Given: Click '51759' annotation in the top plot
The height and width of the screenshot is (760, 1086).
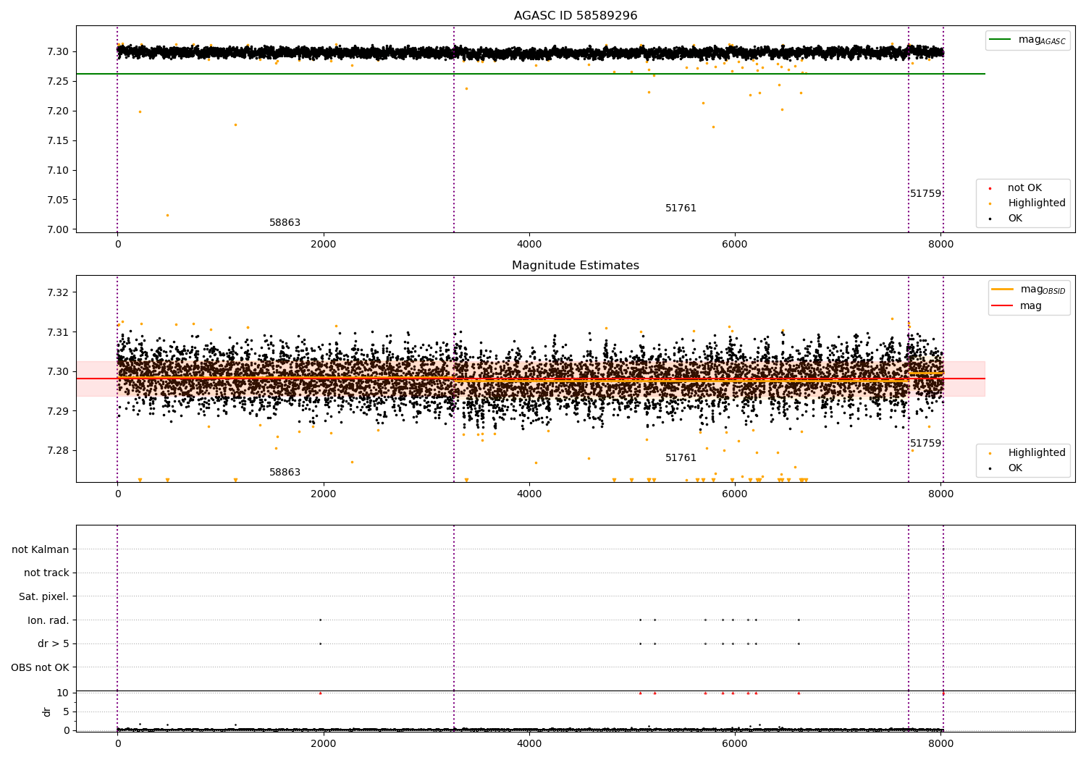Looking at the screenshot, I should coord(926,194).
